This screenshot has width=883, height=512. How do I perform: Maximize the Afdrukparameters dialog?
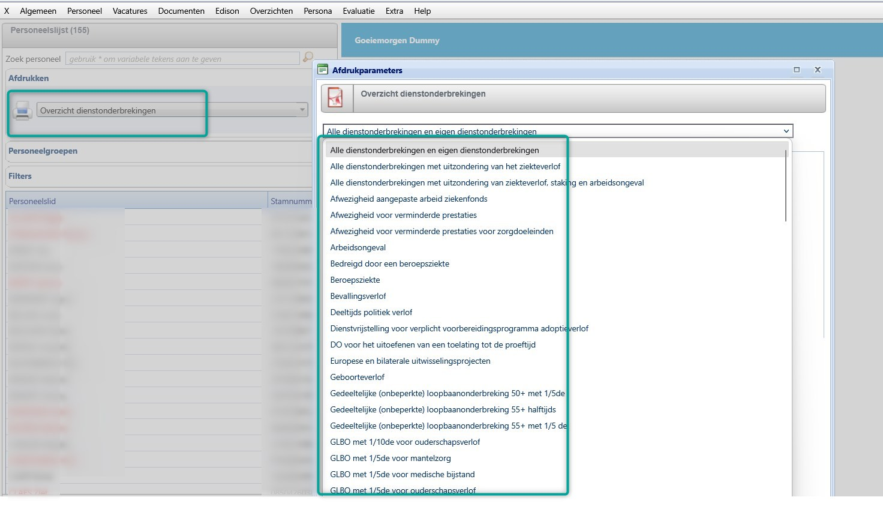pos(797,70)
